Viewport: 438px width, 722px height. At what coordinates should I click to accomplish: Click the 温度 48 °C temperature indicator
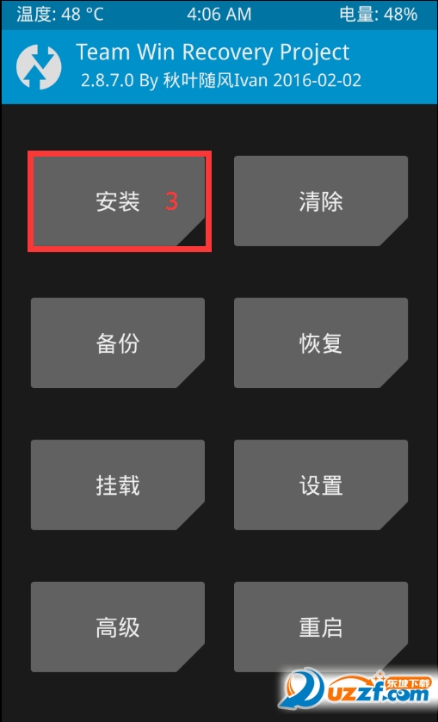pos(60,15)
